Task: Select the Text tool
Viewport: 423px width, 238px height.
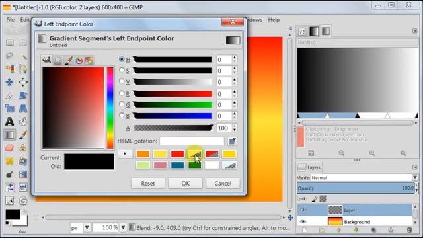Action: pos(10,122)
